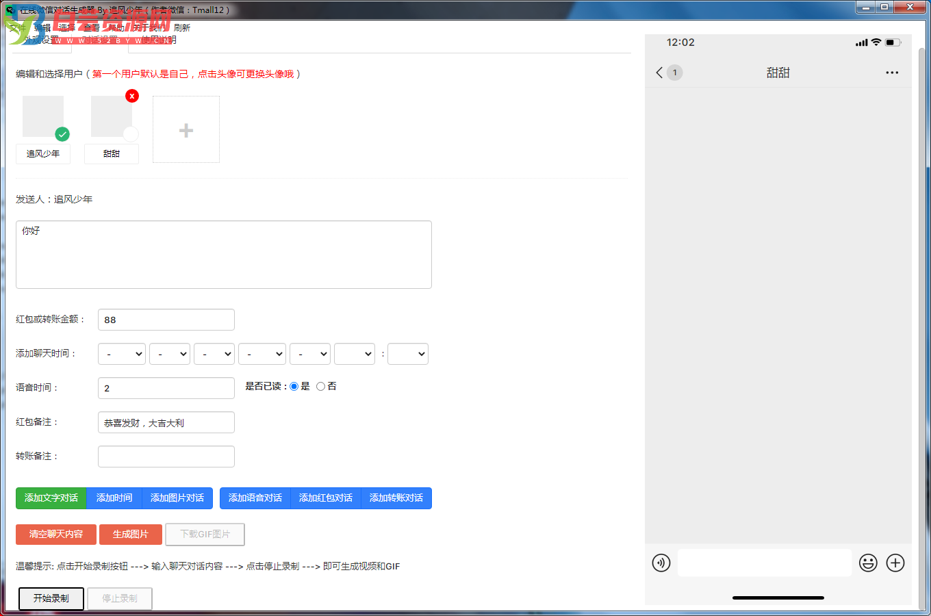Click the signal bars icon in phone status bar
Image resolution: width=931 pixels, height=616 pixels.
[862, 42]
